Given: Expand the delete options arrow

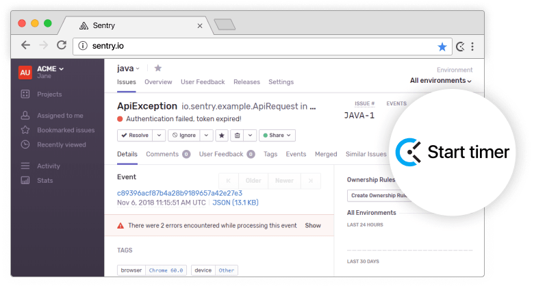Looking at the screenshot, I should 250,136.
